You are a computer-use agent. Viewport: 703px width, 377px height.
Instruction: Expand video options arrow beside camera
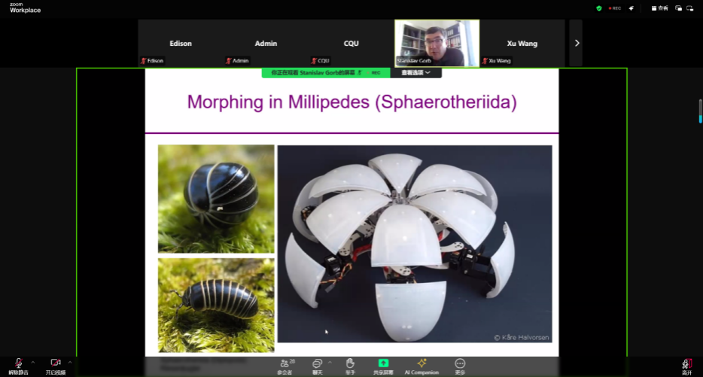tap(70, 363)
